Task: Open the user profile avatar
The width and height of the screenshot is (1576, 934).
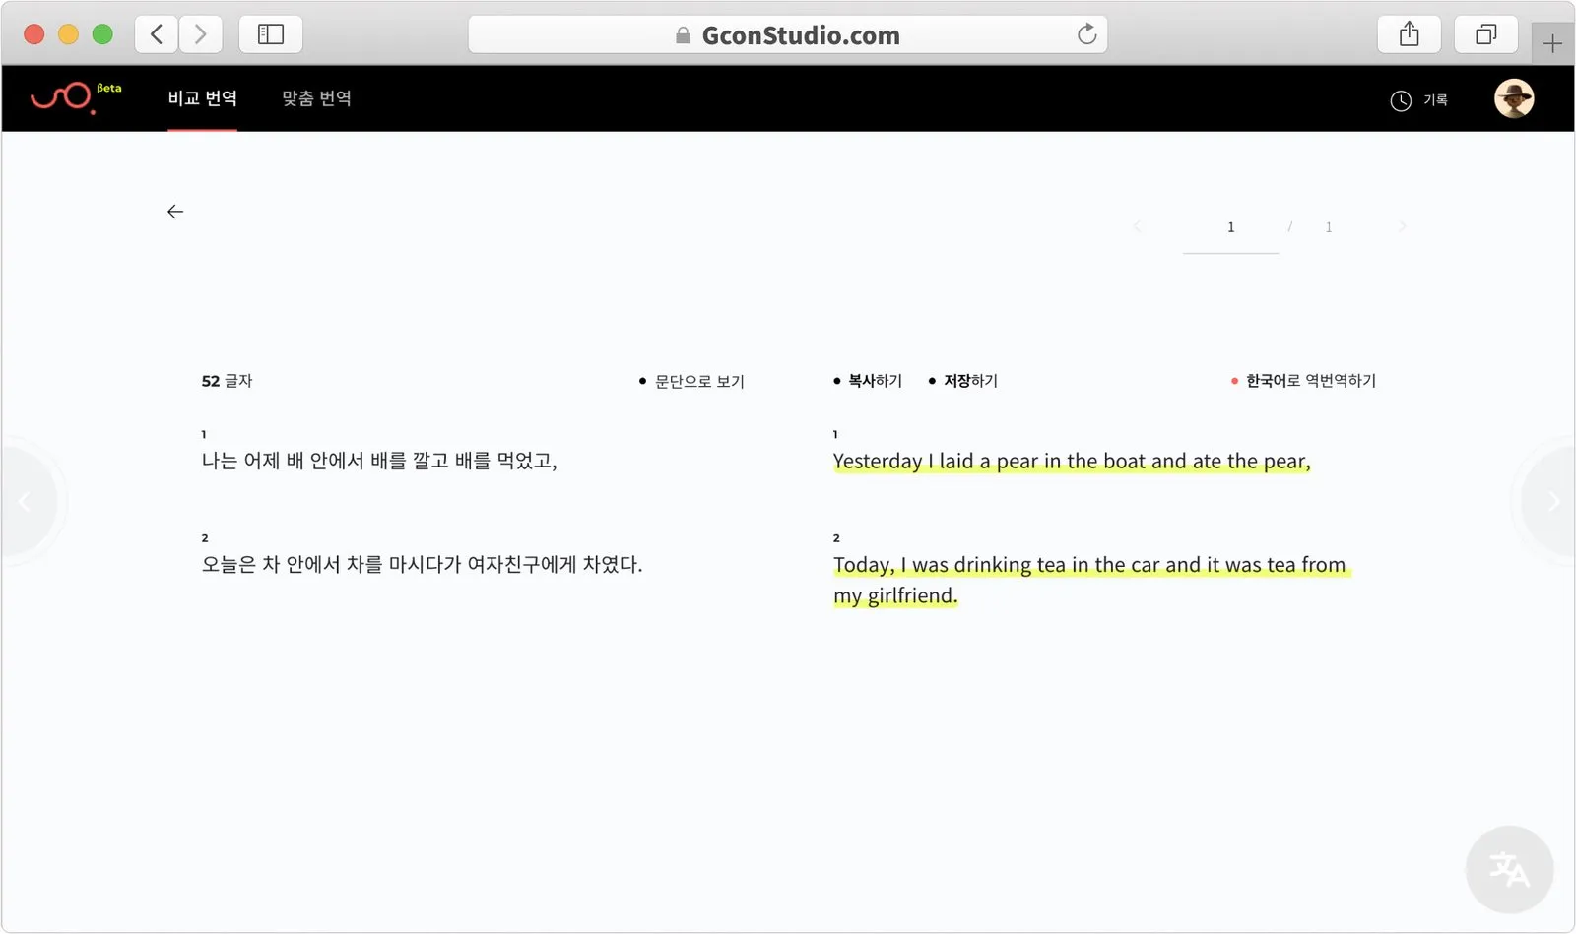Action: [x=1514, y=98]
